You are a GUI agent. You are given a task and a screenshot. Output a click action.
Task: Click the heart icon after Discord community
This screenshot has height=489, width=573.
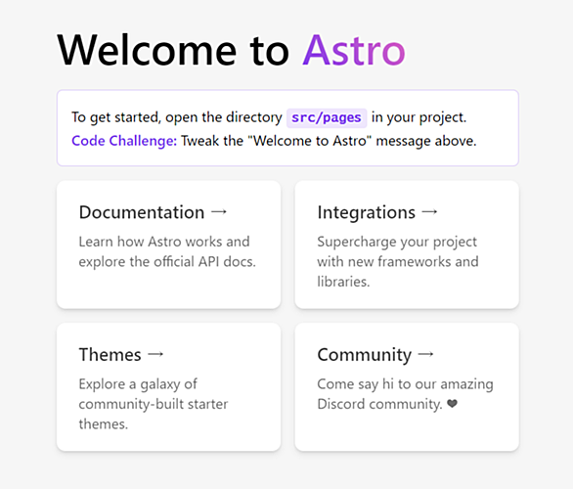tap(453, 404)
